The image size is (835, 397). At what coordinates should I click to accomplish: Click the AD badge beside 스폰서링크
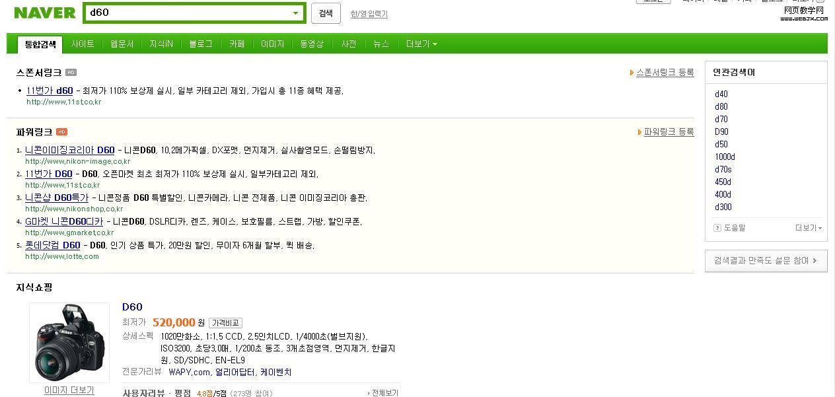(71, 73)
